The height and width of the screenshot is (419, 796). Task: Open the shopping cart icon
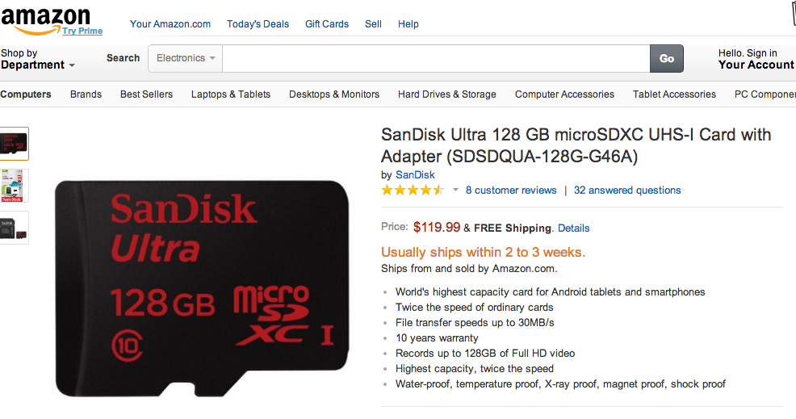click(790, 15)
